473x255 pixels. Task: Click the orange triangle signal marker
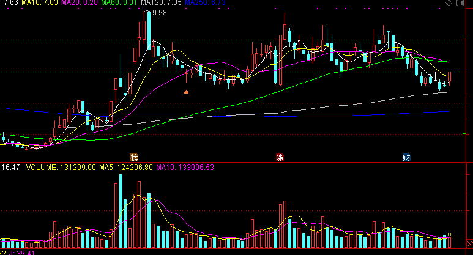click(186, 92)
